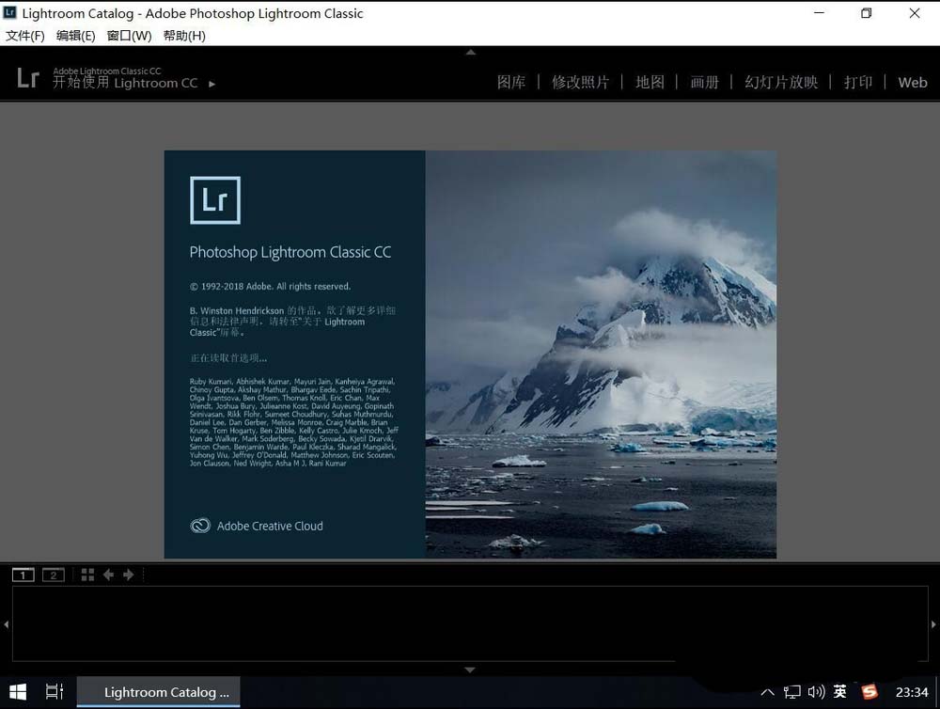Image resolution: width=940 pixels, height=709 pixels.
Task: Click the 正在读取首选项 status text
Action: point(228,358)
